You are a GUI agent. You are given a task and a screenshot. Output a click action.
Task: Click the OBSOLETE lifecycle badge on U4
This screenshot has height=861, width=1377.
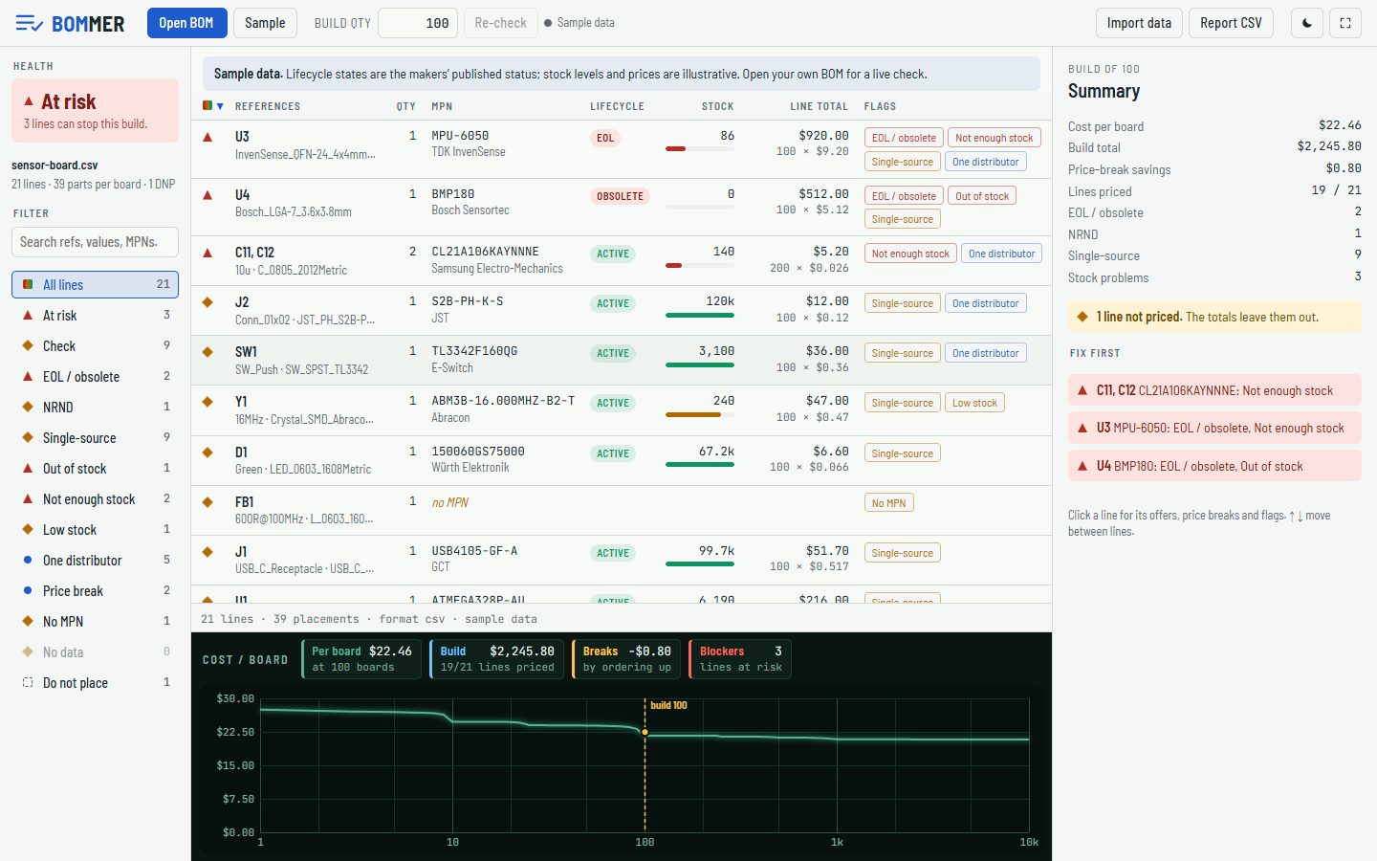(621, 196)
